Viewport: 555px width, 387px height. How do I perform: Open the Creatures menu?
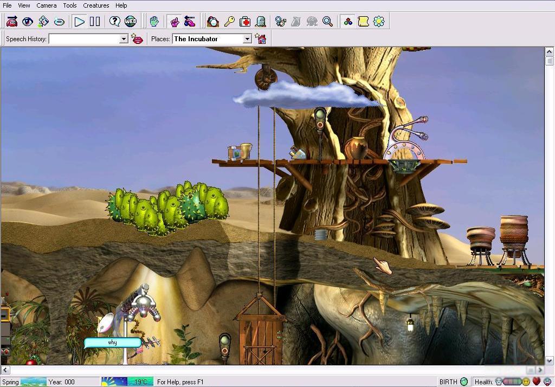click(96, 5)
